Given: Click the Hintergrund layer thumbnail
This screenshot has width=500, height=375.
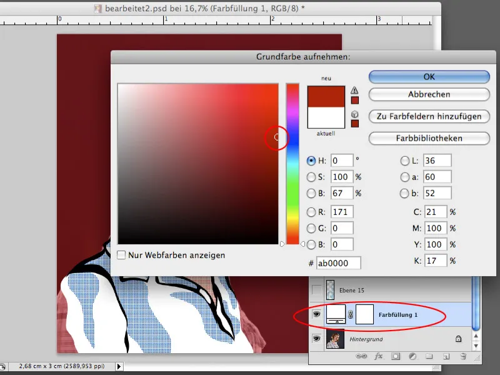Looking at the screenshot, I should (335, 339).
